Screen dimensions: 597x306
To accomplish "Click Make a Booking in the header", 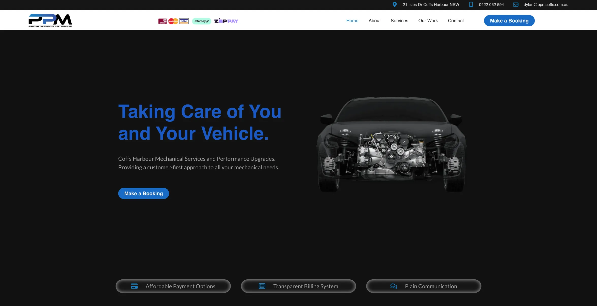I will [x=509, y=21].
